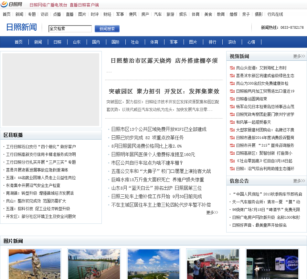Expand more 视频新闻 via 更多>> link
This screenshot has width=307, height=279.
299,56
